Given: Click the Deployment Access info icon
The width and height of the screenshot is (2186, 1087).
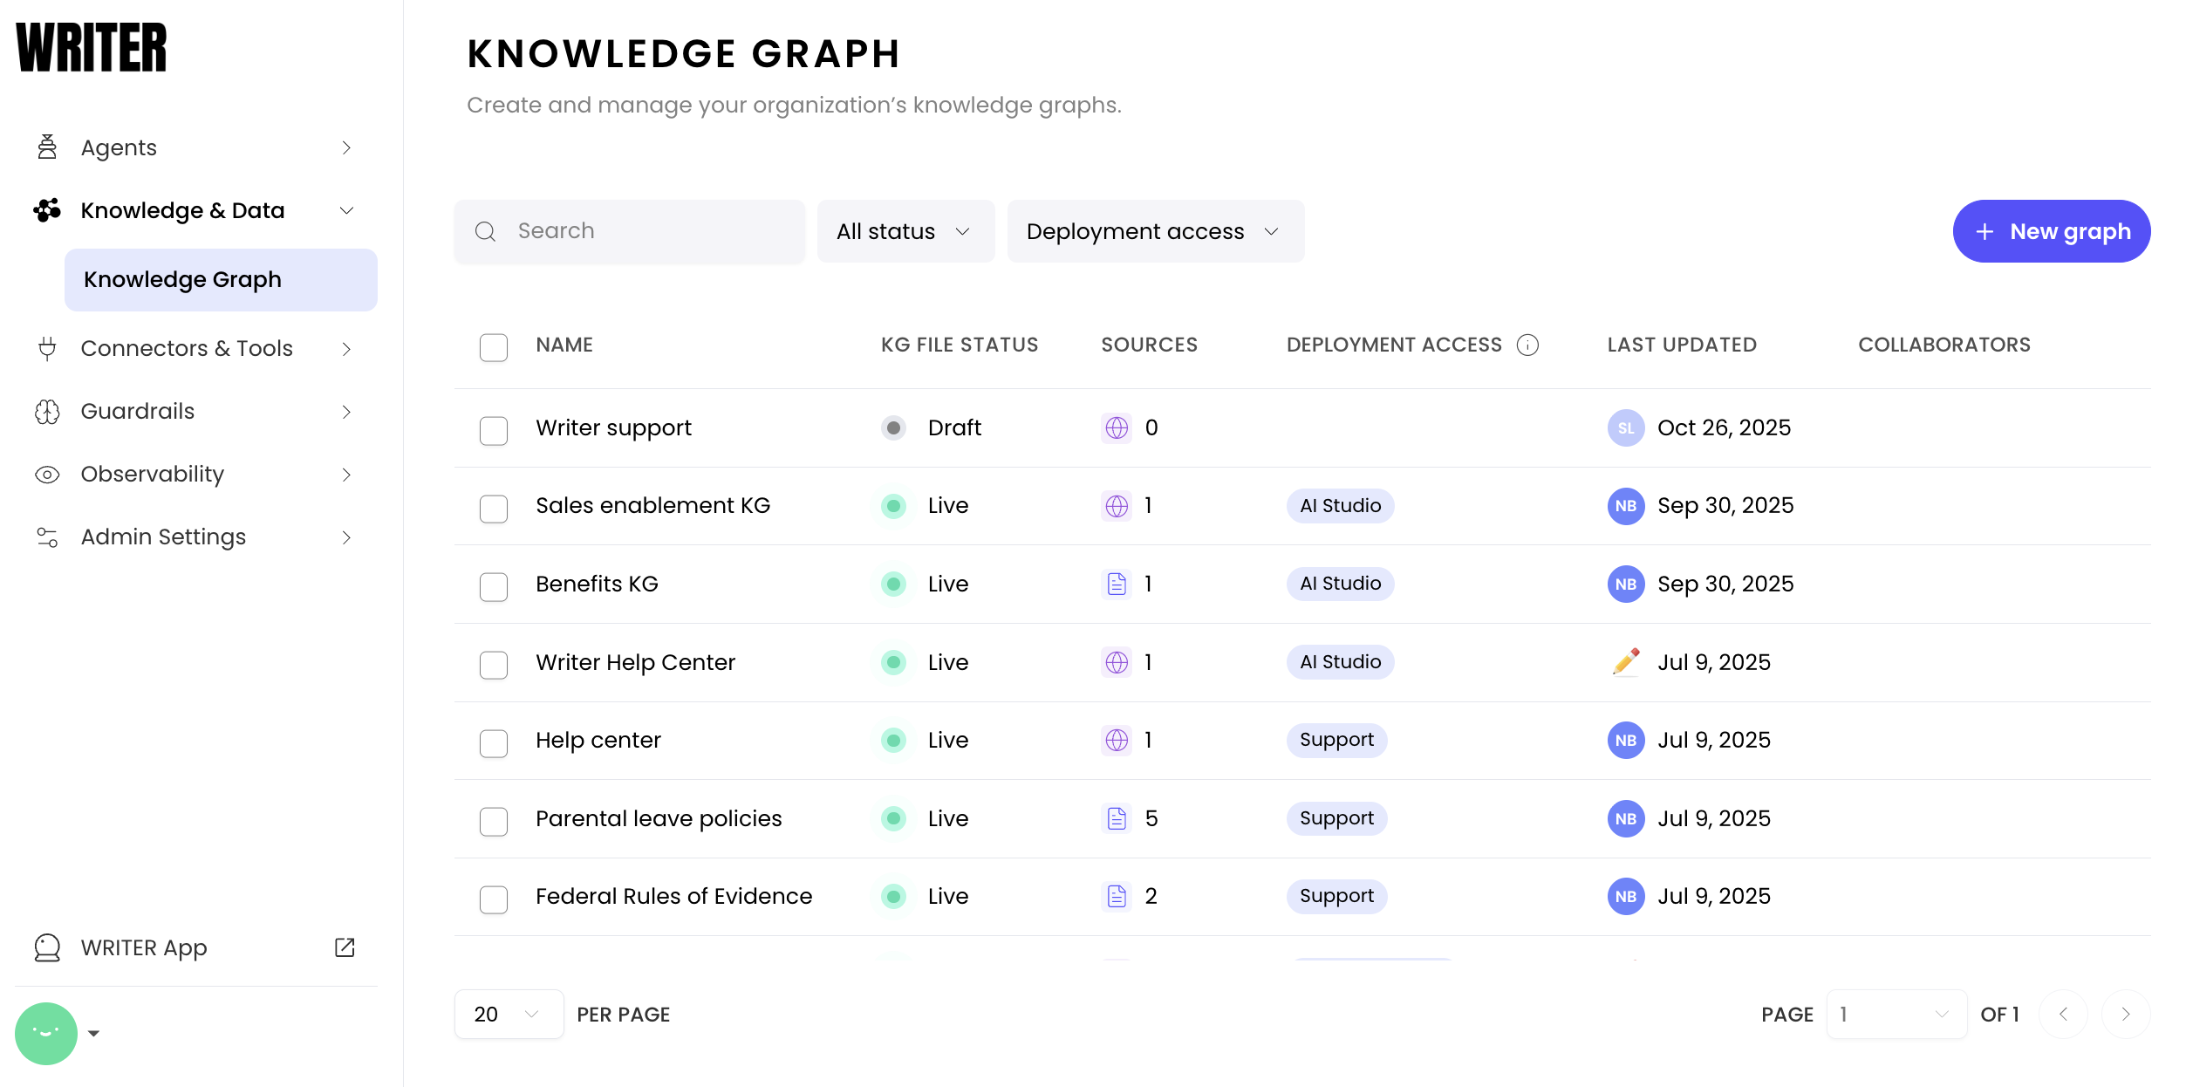Looking at the screenshot, I should (x=1527, y=345).
